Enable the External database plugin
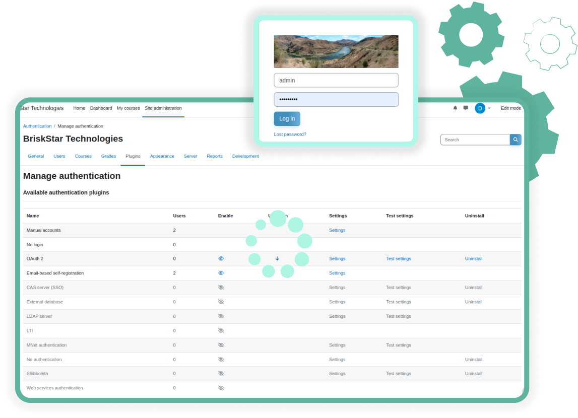 pos(221,302)
